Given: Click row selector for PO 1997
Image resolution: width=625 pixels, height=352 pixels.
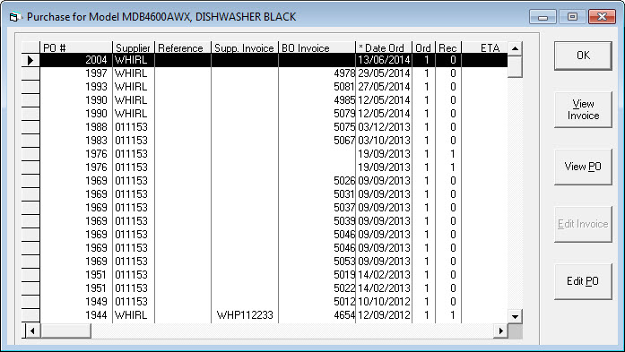Looking at the screenshot, I should pos(30,73).
